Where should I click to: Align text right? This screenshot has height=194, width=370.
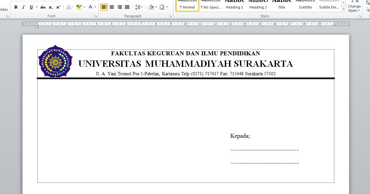[119, 7]
